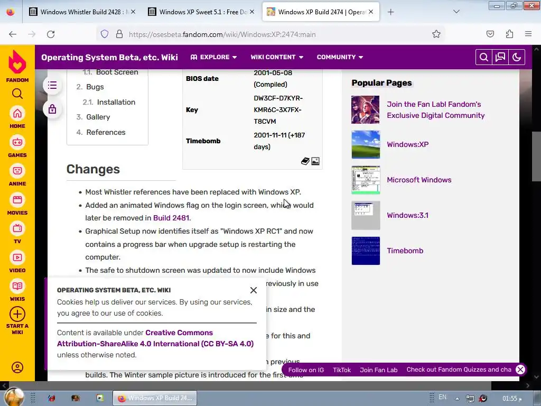Open Fandom sidebar search icon
The height and width of the screenshot is (406, 541).
17,94
